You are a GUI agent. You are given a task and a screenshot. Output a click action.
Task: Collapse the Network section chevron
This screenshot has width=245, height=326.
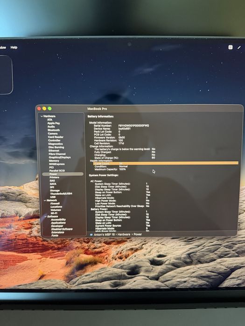point(45,200)
